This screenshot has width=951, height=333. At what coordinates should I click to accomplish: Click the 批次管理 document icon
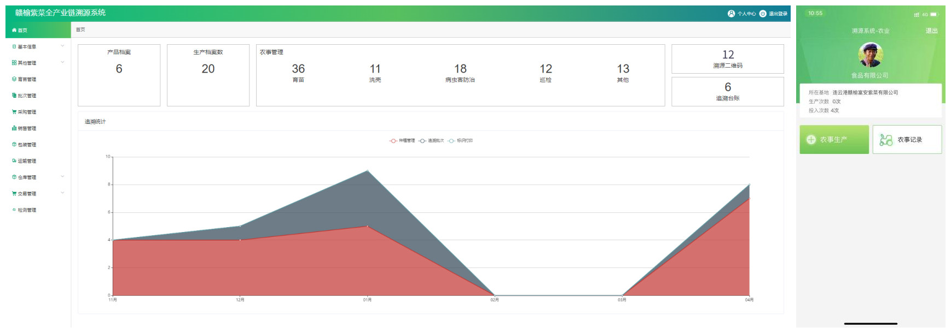pyautogui.click(x=14, y=96)
